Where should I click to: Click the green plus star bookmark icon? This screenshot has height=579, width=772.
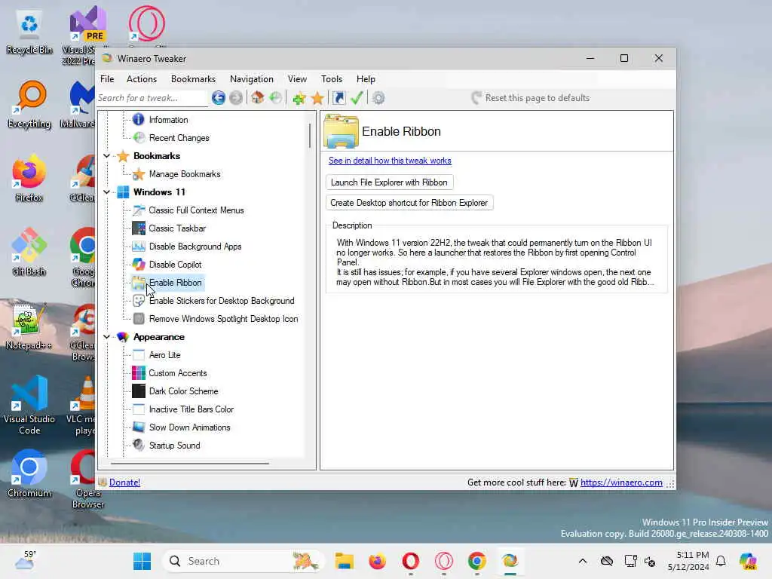299,98
